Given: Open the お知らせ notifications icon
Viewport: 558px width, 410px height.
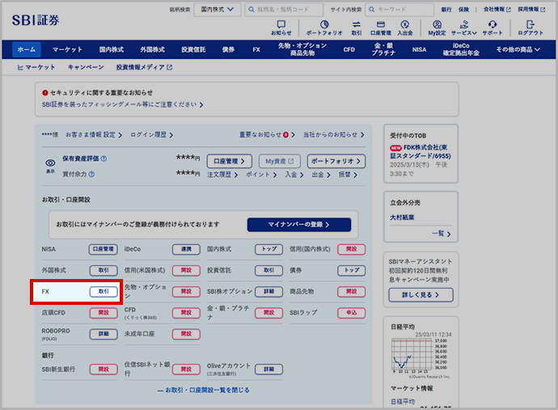Looking at the screenshot, I should [x=281, y=27].
